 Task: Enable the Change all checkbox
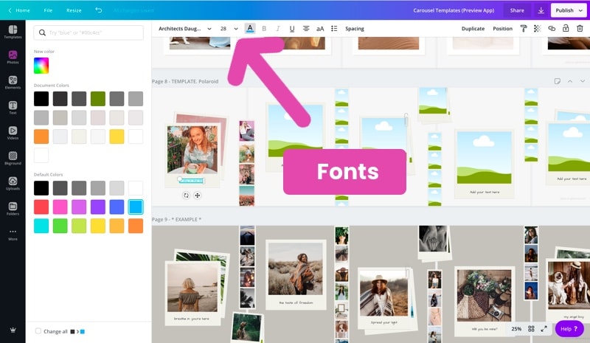(x=38, y=331)
